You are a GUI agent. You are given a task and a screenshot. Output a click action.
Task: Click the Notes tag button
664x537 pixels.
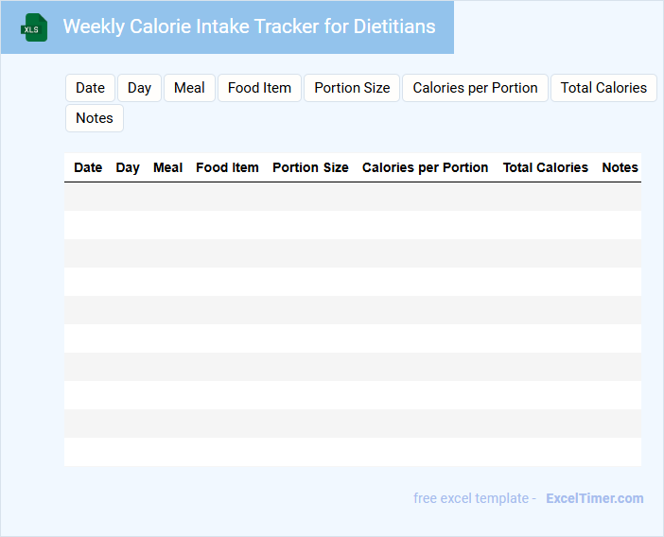click(x=95, y=118)
